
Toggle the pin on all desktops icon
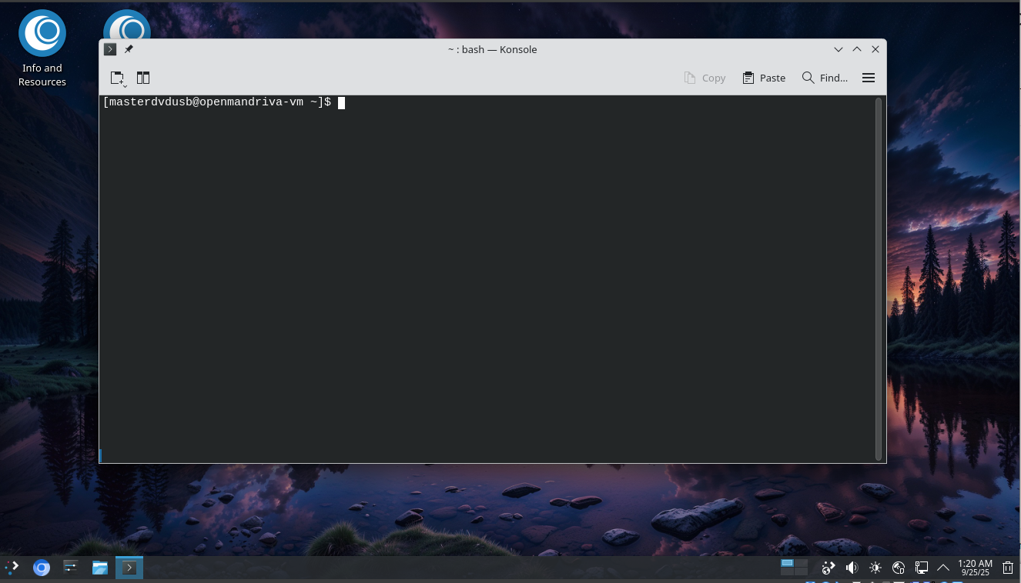pyautogui.click(x=129, y=49)
